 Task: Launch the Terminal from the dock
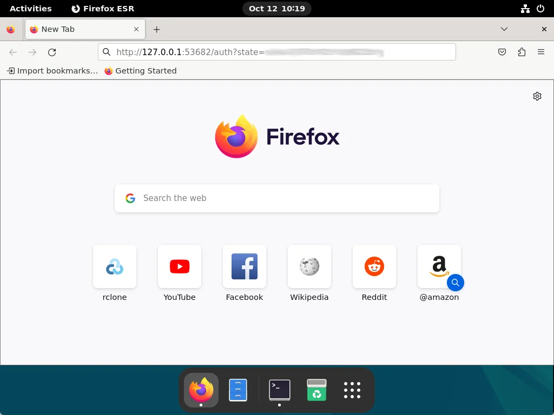click(x=279, y=390)
